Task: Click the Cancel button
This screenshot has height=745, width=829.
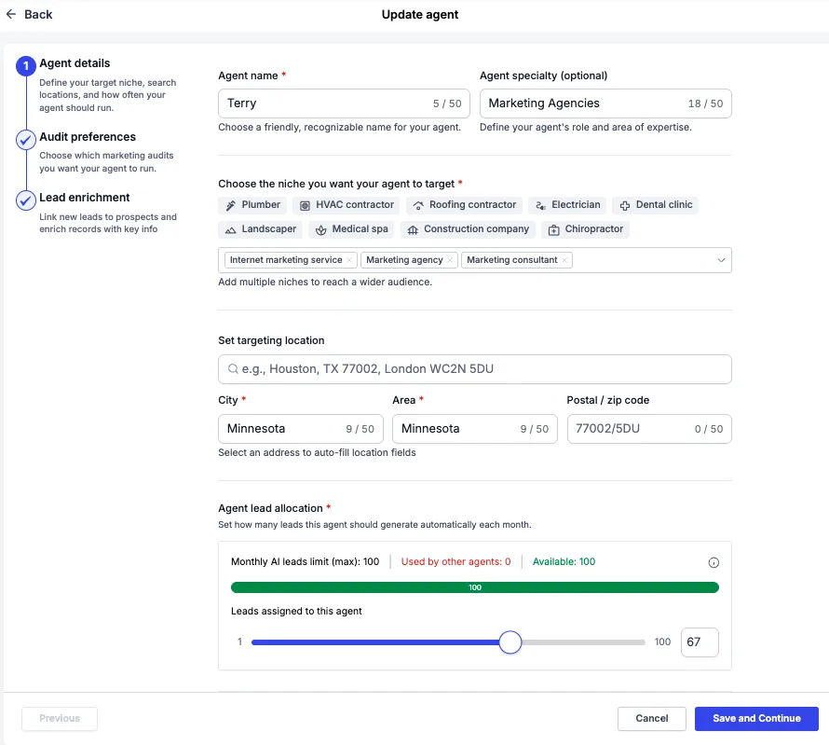Action: click(x=652, y=718)
